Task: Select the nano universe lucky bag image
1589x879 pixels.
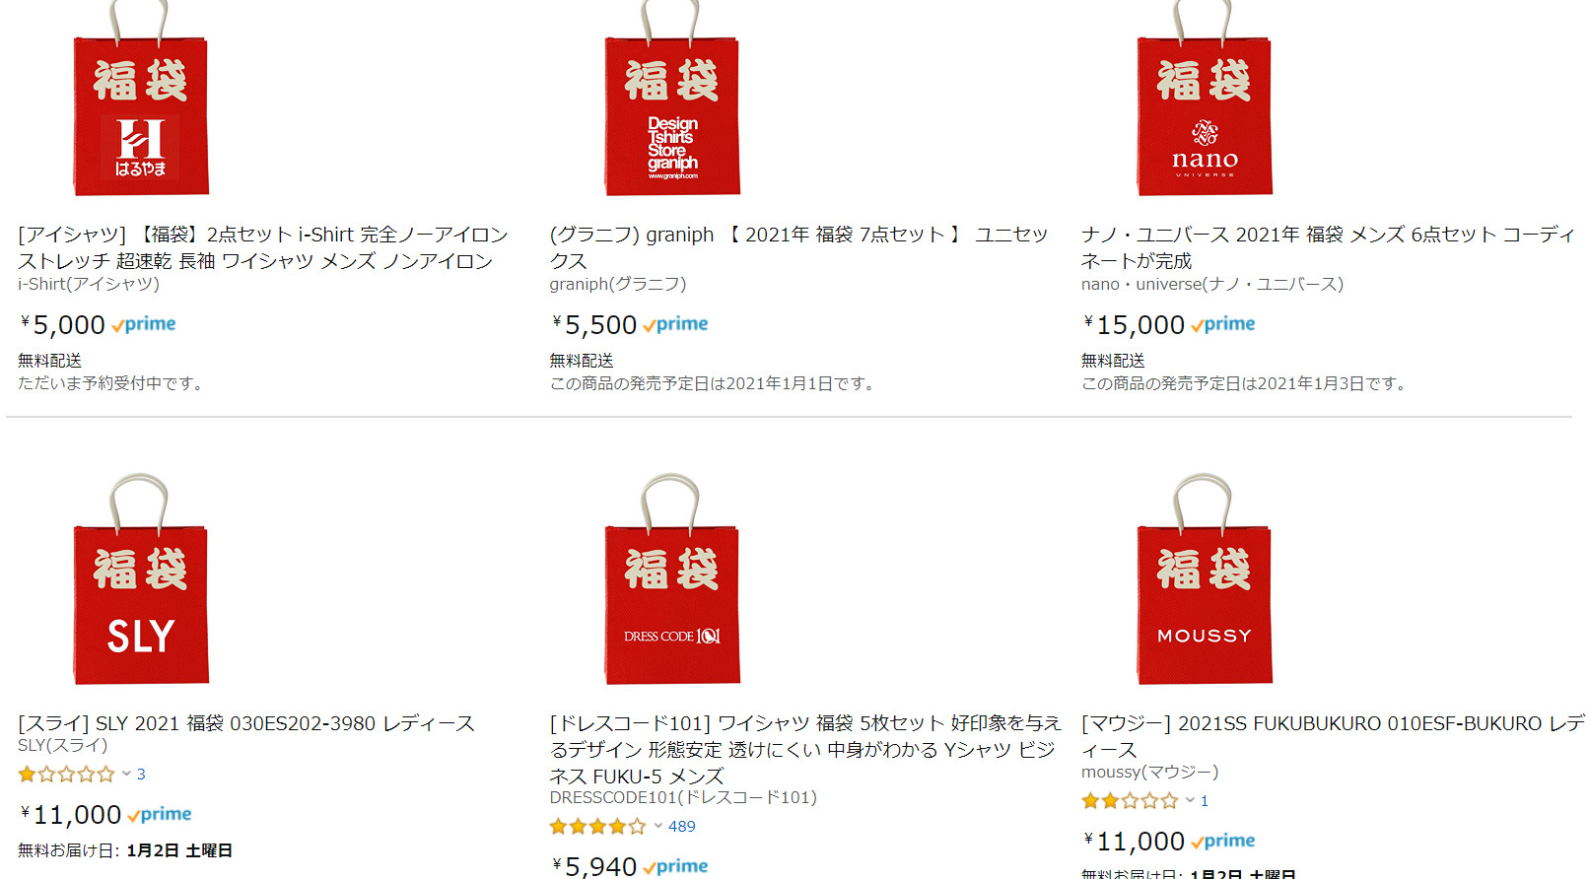Action: tap(1204, 99)
